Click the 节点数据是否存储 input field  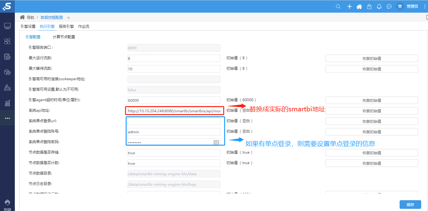click(x=174, y=153)
